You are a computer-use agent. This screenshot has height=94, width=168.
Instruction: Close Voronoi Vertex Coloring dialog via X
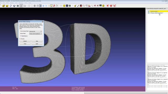(x=43, y=22)
